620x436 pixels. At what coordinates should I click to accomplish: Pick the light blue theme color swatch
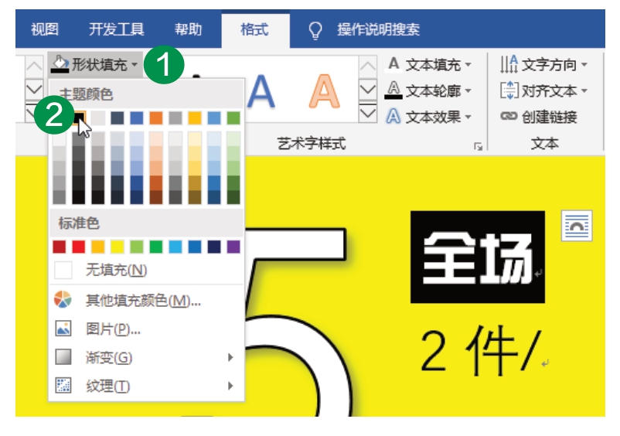click(214, 118)
